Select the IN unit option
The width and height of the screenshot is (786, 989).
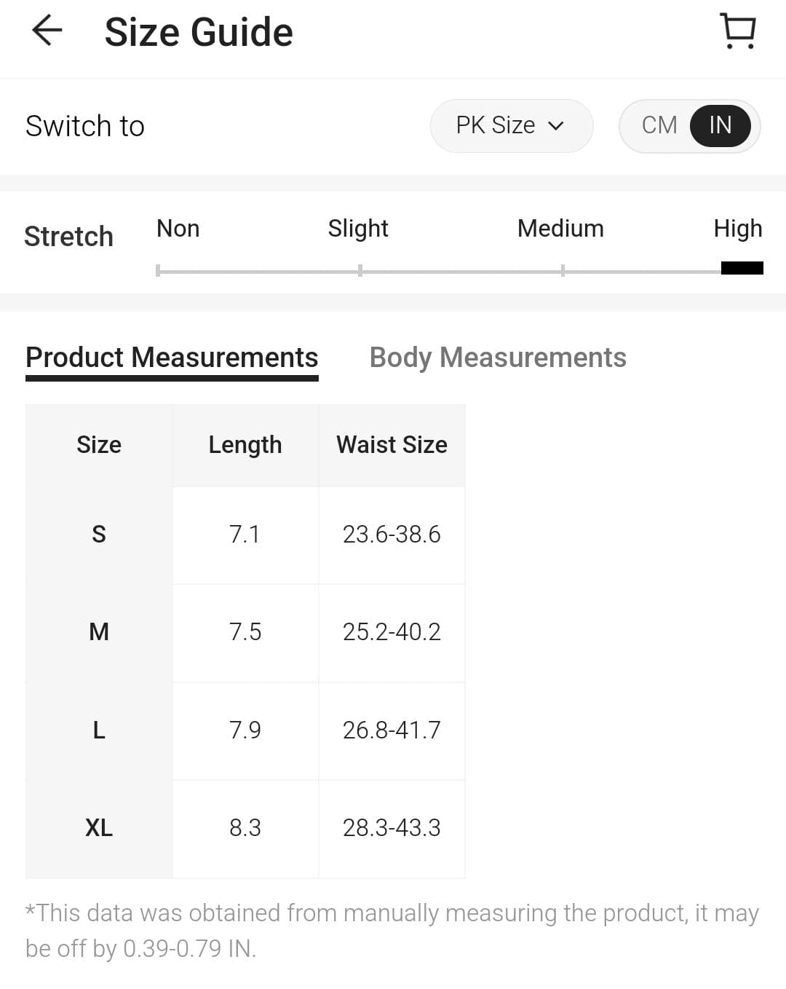click(720, 125)
